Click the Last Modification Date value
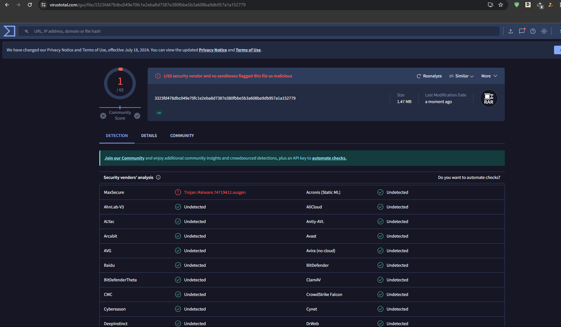Viewport: 561px width, 327px height. click(439, 101)
